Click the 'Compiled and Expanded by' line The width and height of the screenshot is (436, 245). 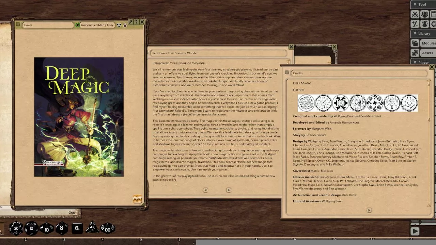pyautogui.click(x=337, y=116)
